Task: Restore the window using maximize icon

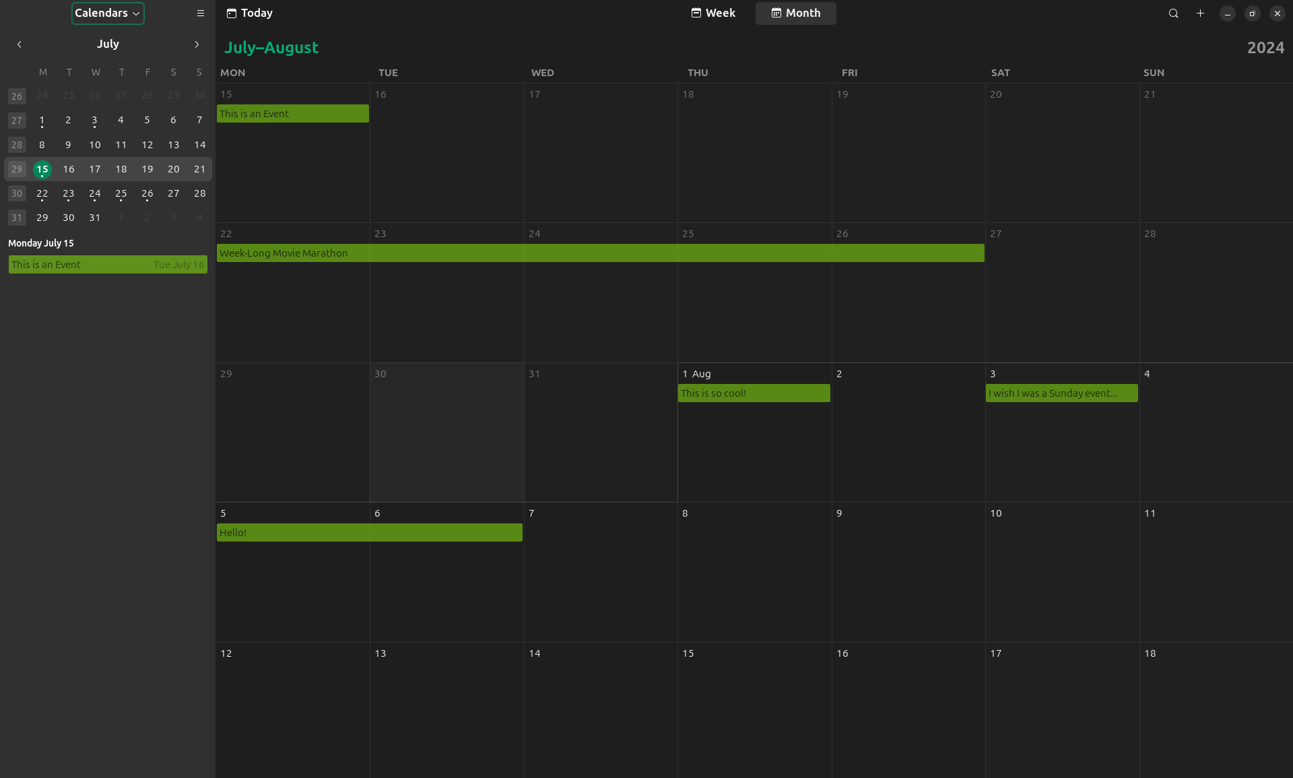Action: pyautogui.click(x=1252, y=13)
